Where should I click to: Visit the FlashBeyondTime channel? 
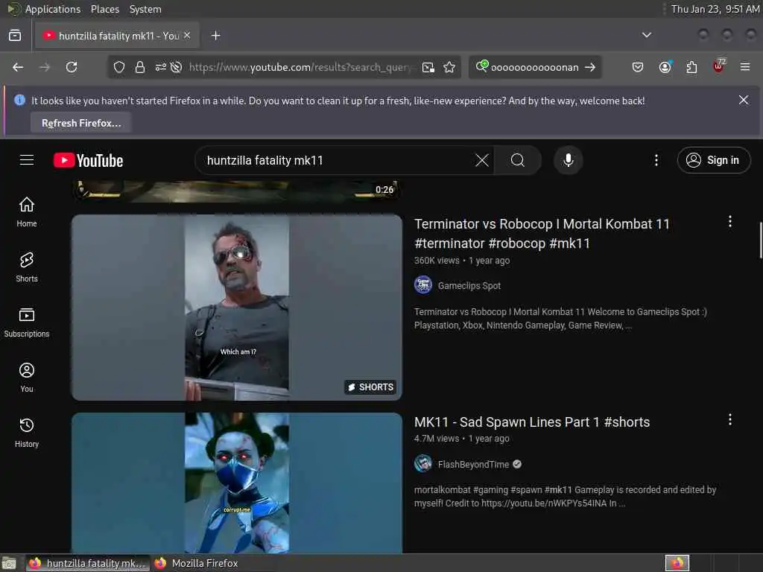473,465
